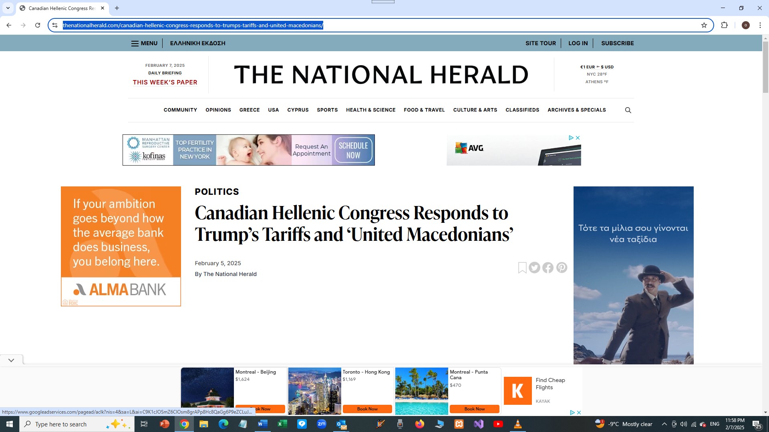769x432 pixels.
Task: Open the Windows Start menu
Action: pos(10,424)
